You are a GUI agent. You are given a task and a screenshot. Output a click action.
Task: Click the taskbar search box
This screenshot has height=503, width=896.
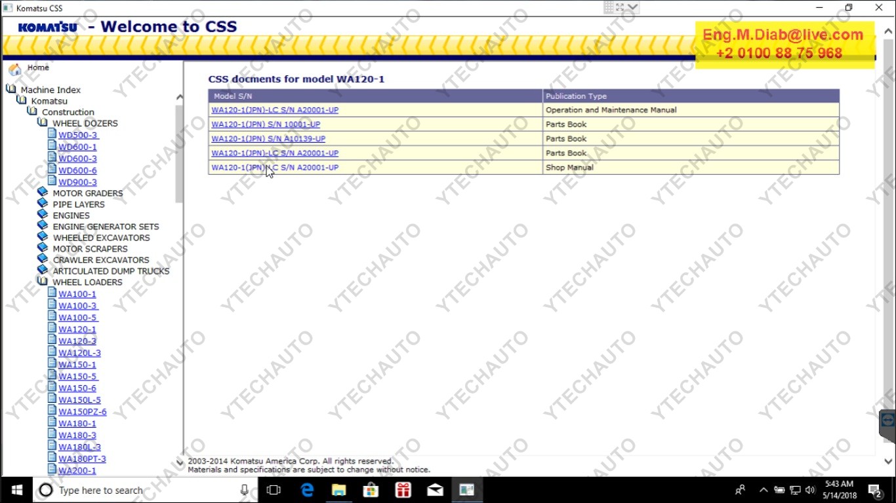pos(145,490)
